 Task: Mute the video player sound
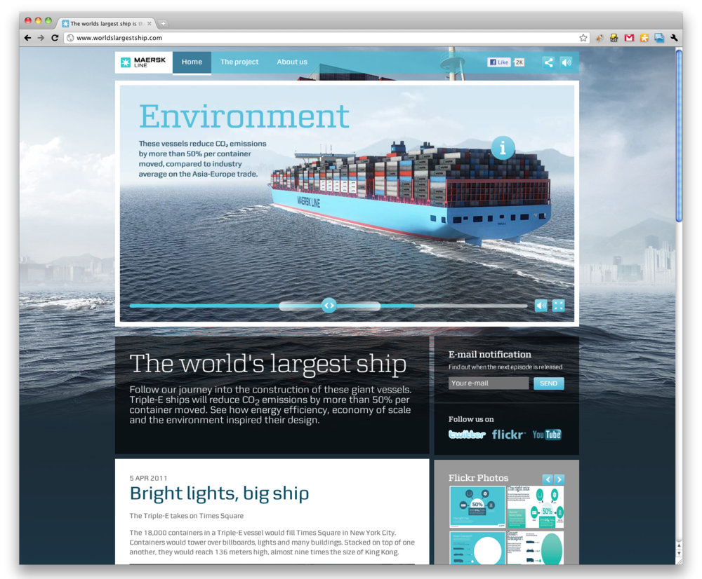pyautogui.click(x=541, y=306)
